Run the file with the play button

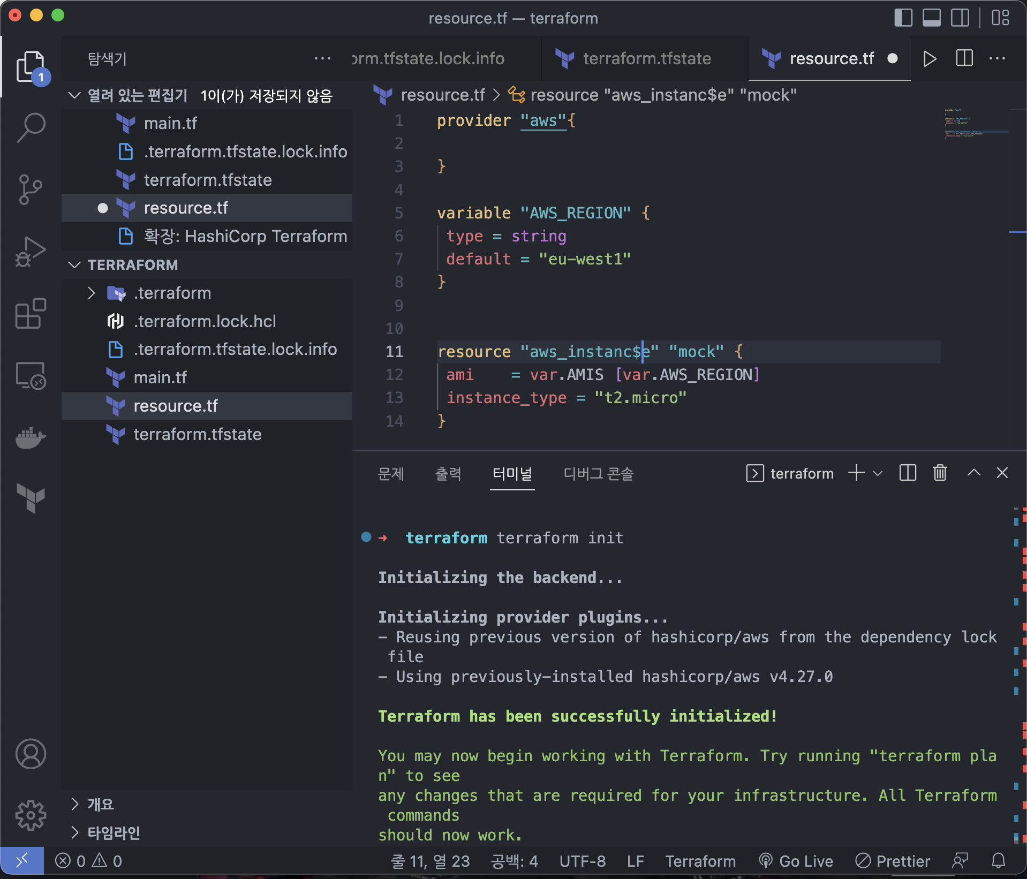pyautogui.click(x=930, y=58)
